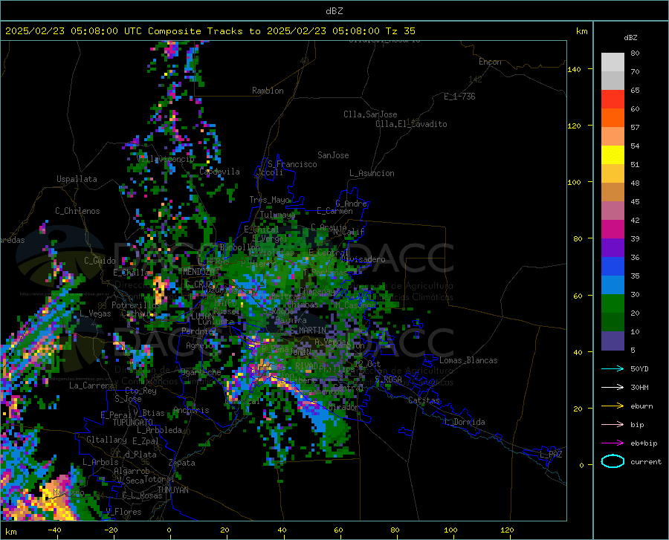This screenshot has width=669, height=540.
Task: Click the pink bip arrow in legend
Action: click(613, 425)
